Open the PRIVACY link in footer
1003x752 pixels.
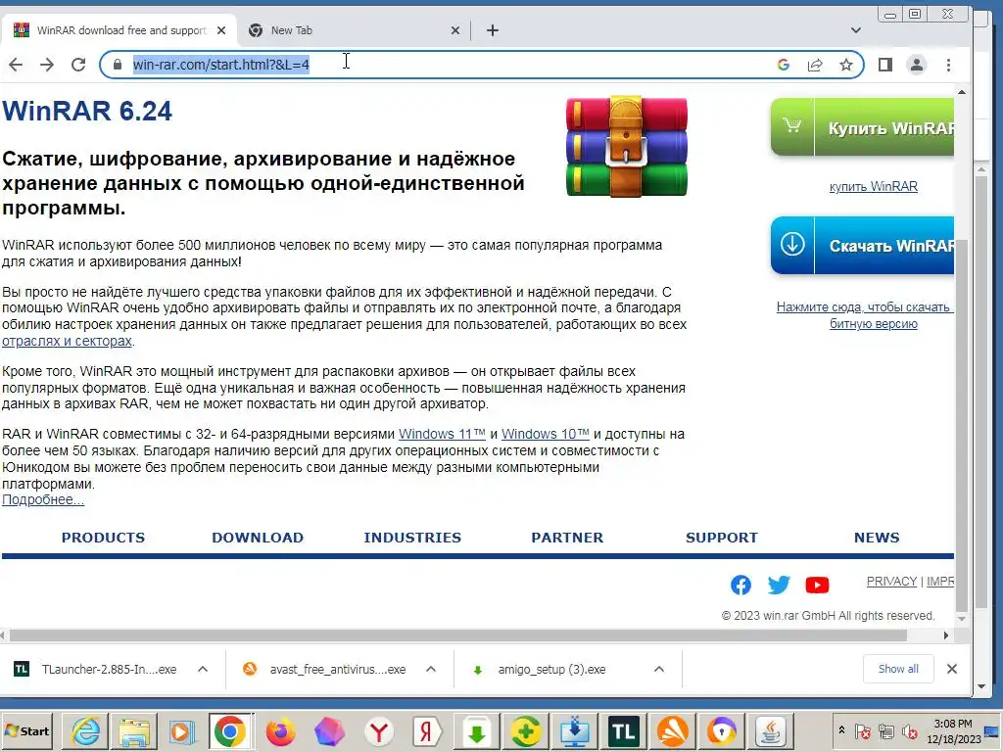[891, 582]
